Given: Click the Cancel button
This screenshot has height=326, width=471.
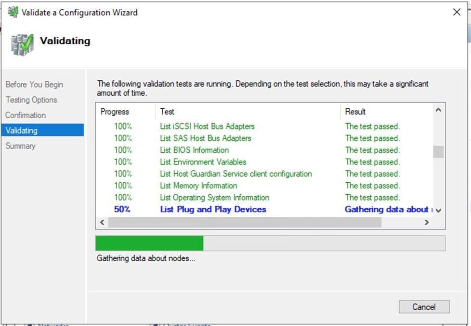Looking at the screenshot, I should [424, 307].
